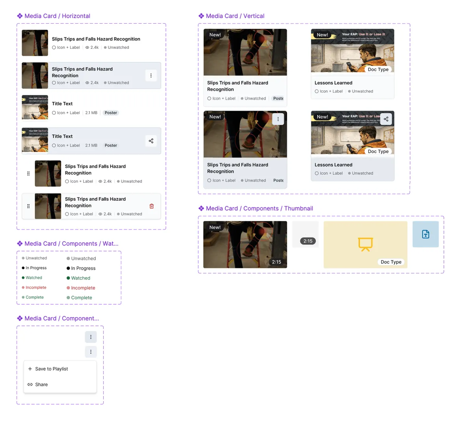473x422 pixels.
Task: Click drag handle on reorderable card without trash
Action: click(x=28, y=174)
